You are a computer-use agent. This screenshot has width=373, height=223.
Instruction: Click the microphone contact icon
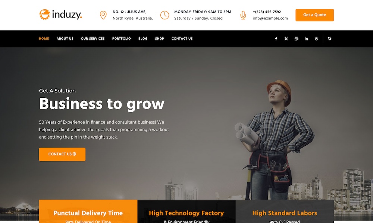(243, 15)
